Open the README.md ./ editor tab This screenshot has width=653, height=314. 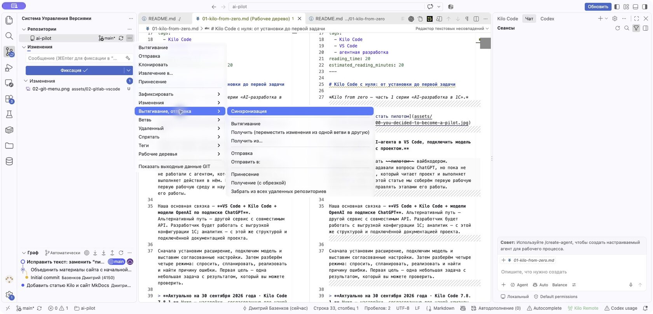[x=165, y=19]
